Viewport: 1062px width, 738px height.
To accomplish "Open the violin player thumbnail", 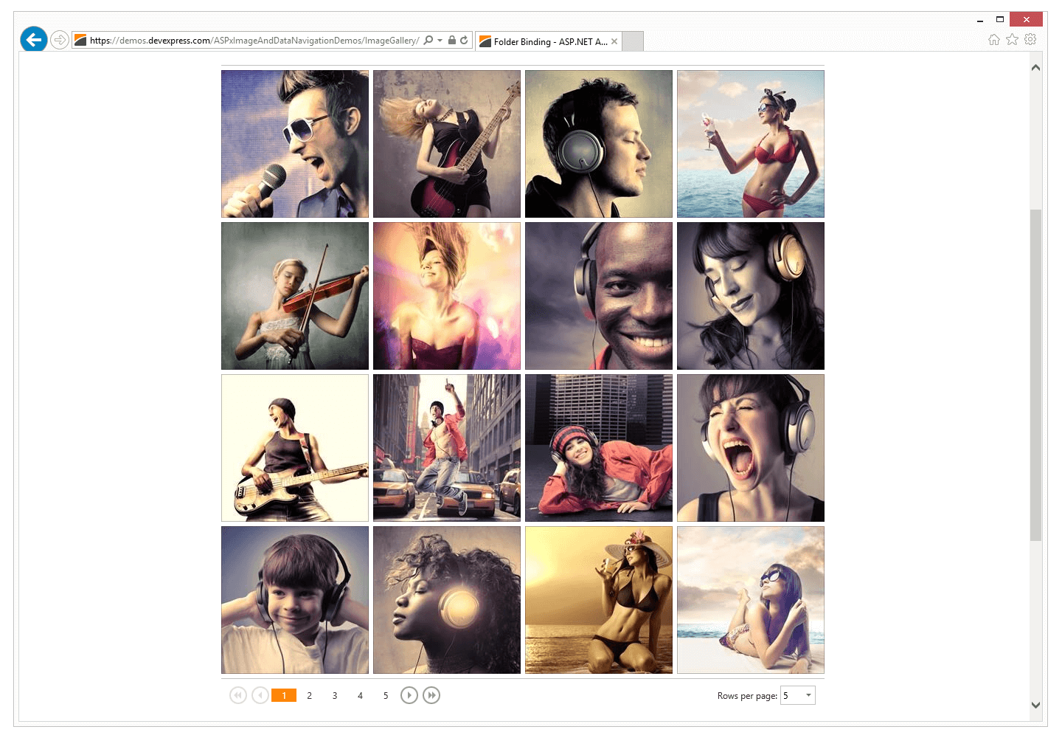I will [x=294, y=295].
